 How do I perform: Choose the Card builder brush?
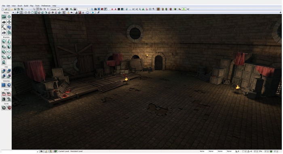pos(4,62)
